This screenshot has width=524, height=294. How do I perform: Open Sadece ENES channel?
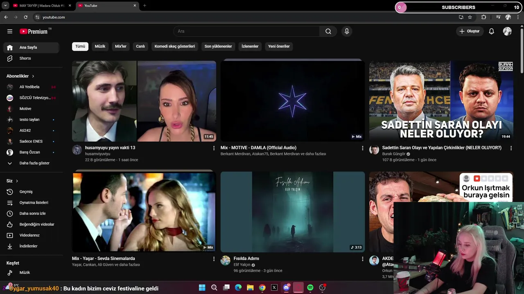(31, 141)
